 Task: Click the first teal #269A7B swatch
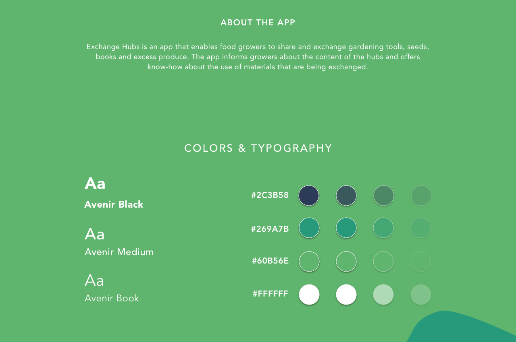click(309, 228)
